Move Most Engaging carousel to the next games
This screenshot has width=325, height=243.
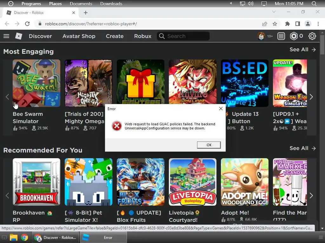coord(311,97)
